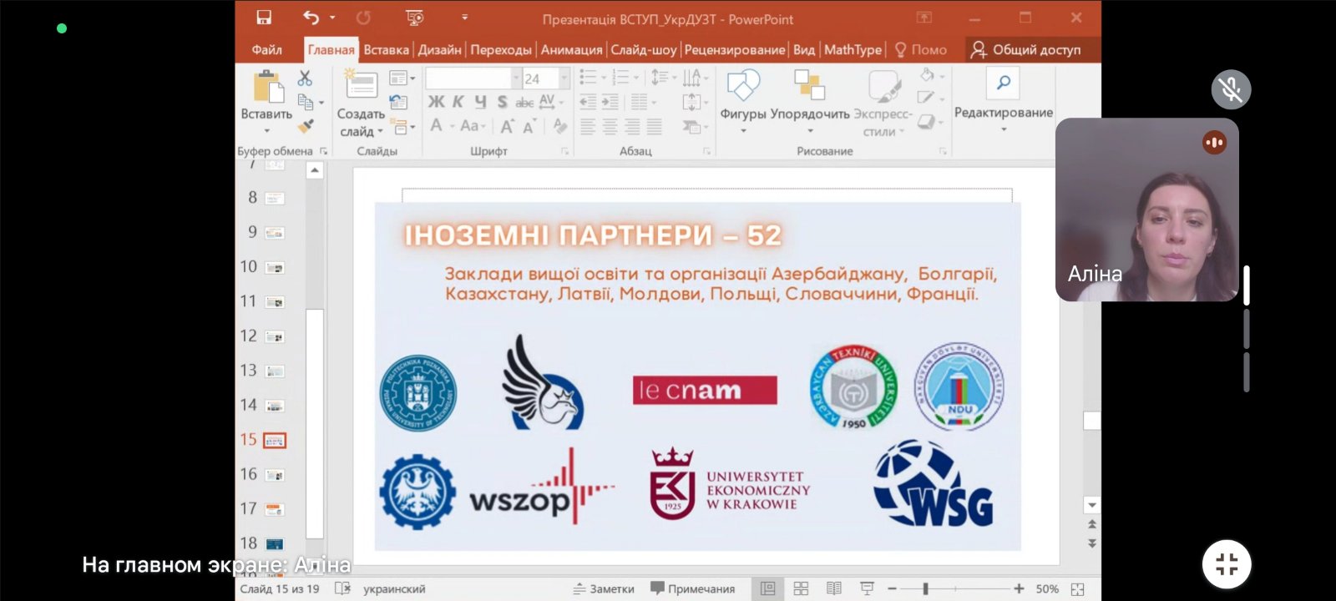Open the font size dropdown showing 24
This screenshot has width=1336, height=601.
pyautogui.click(x=564, y=78)
